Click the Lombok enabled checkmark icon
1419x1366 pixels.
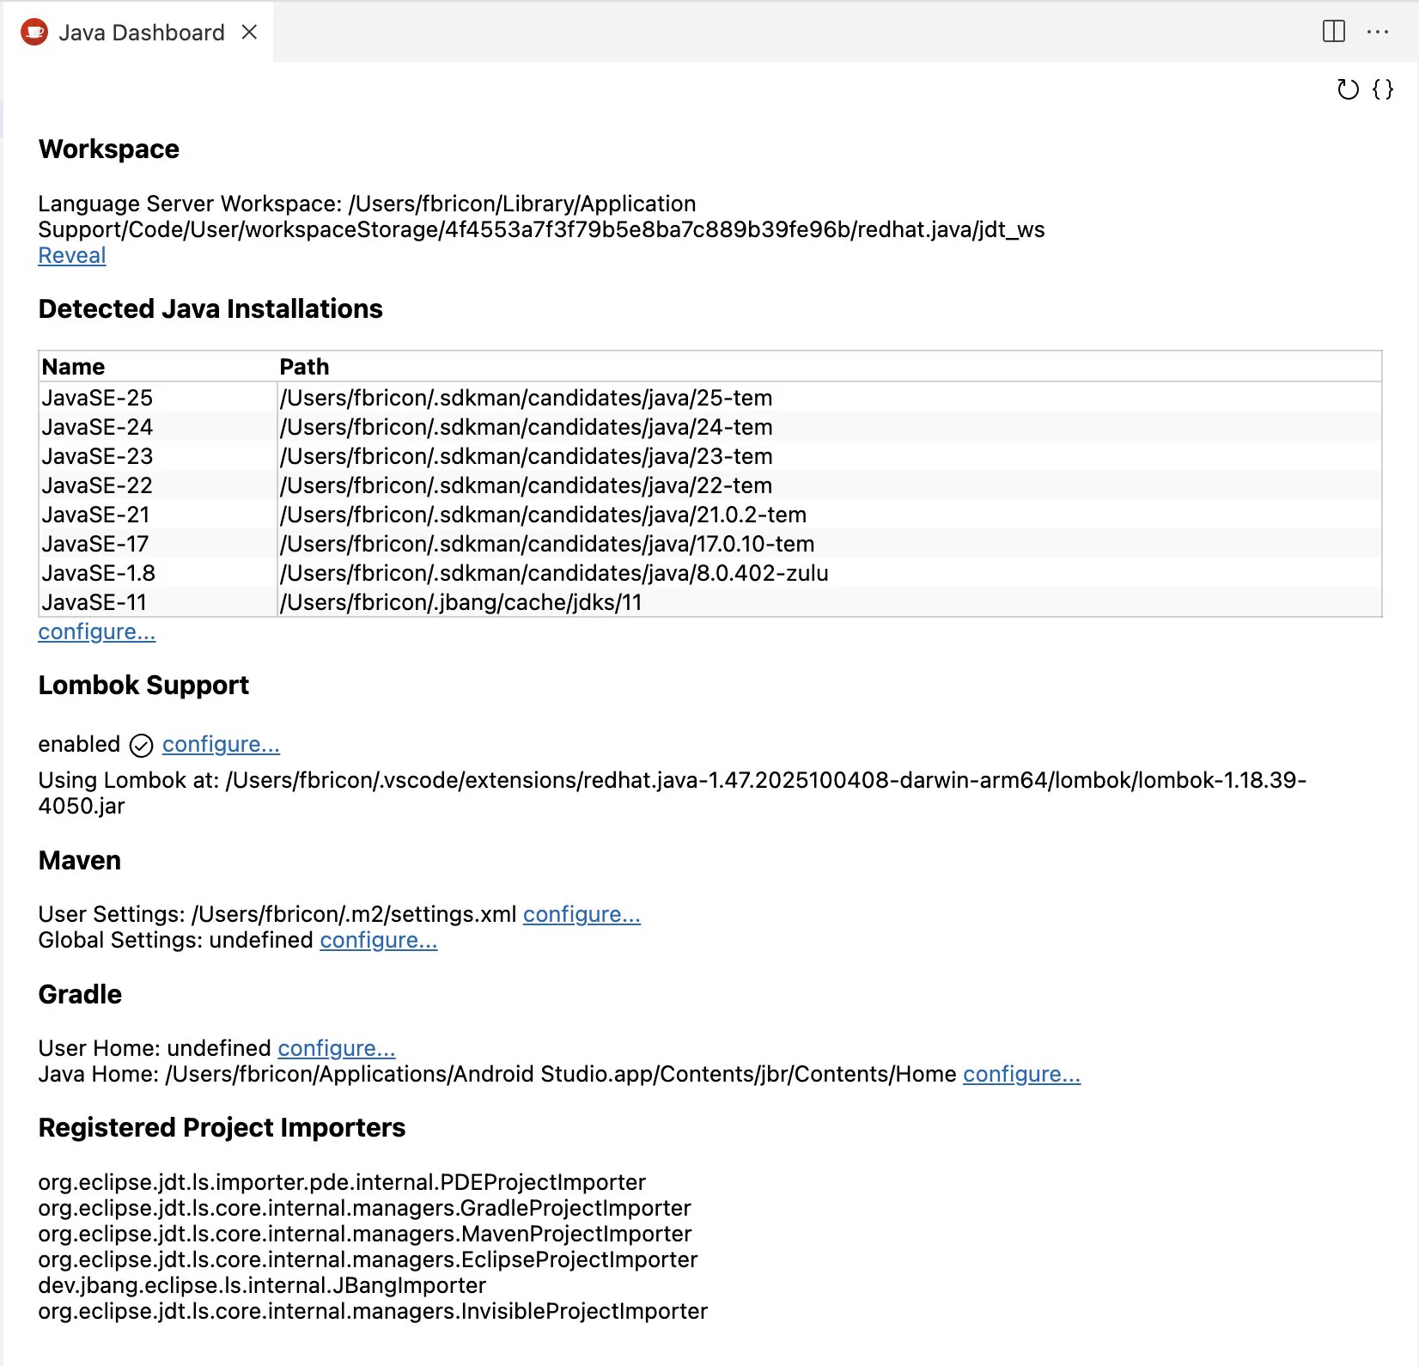point(141,745)
